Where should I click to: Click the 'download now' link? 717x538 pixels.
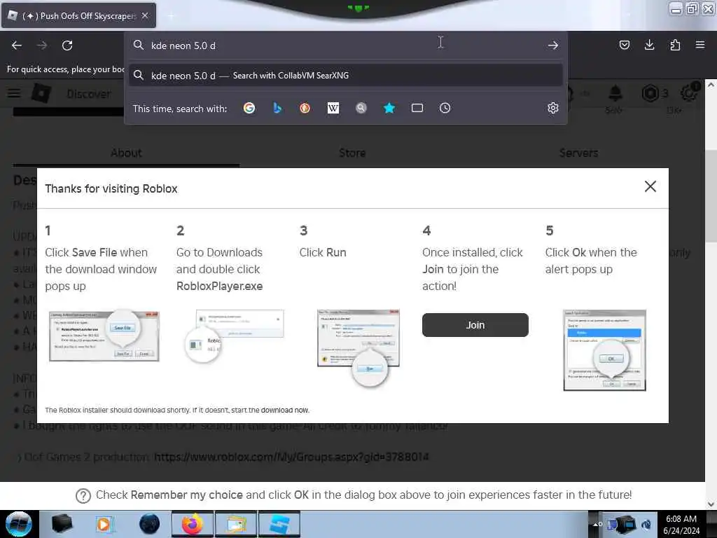pyautogui.click(x=285, y=410)
